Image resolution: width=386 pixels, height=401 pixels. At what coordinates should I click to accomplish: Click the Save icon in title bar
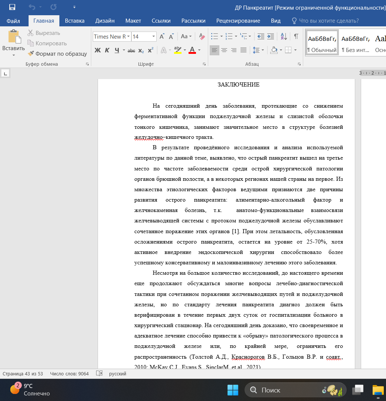[12, 7]
